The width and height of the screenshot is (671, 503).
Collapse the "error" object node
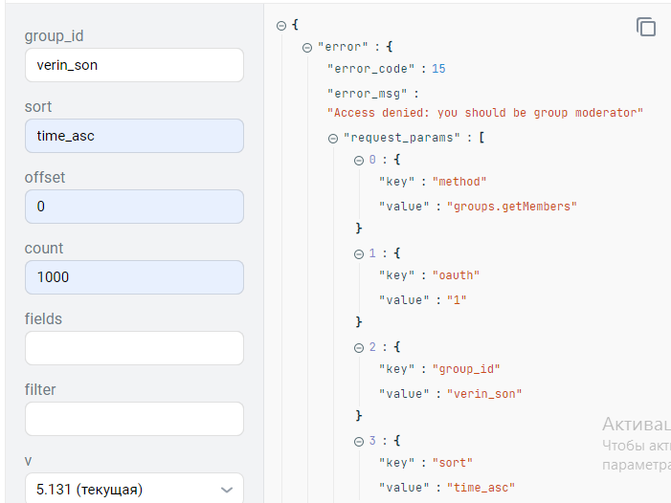[307, 48]
